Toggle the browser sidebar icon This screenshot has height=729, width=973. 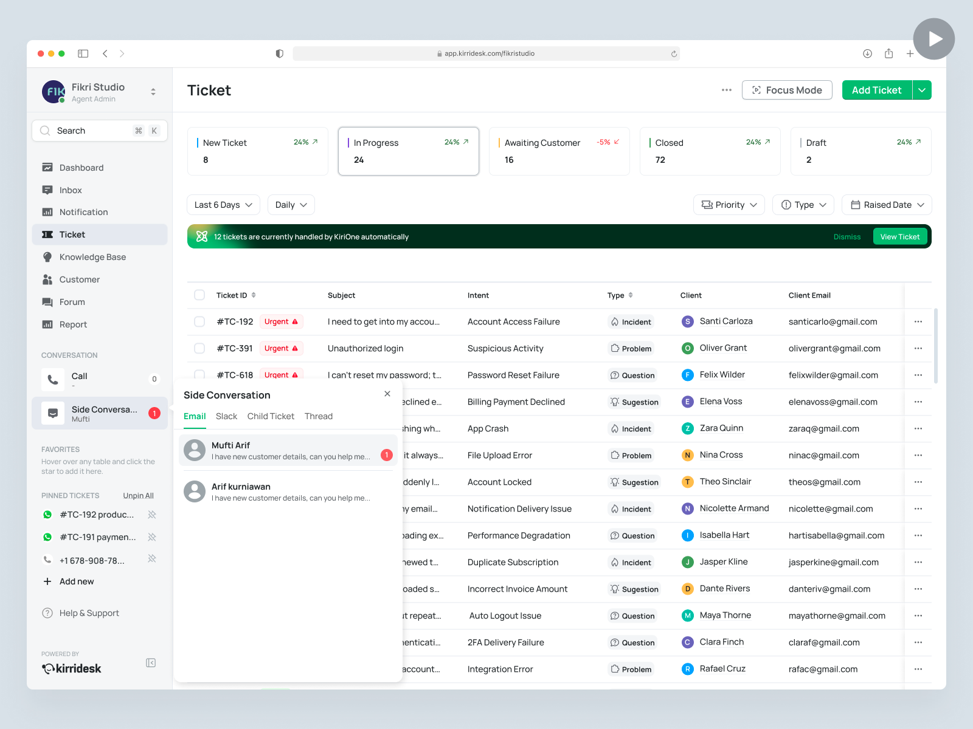pos(83,53)
